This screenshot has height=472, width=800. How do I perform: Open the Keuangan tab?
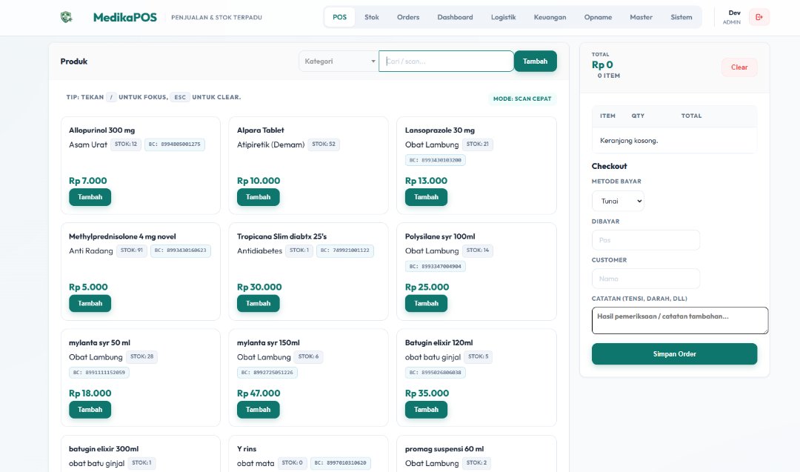(550, 17)
